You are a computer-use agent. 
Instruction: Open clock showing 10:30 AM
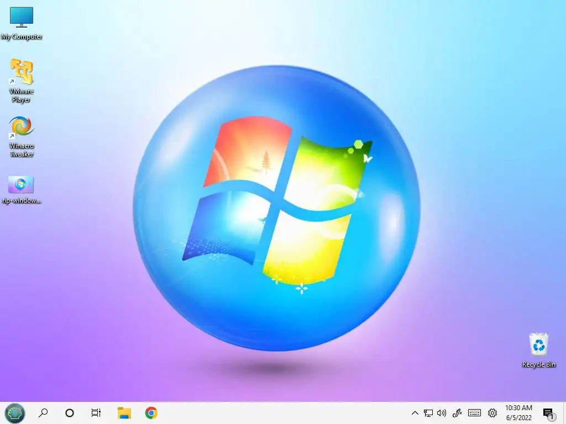click(518, 413)
